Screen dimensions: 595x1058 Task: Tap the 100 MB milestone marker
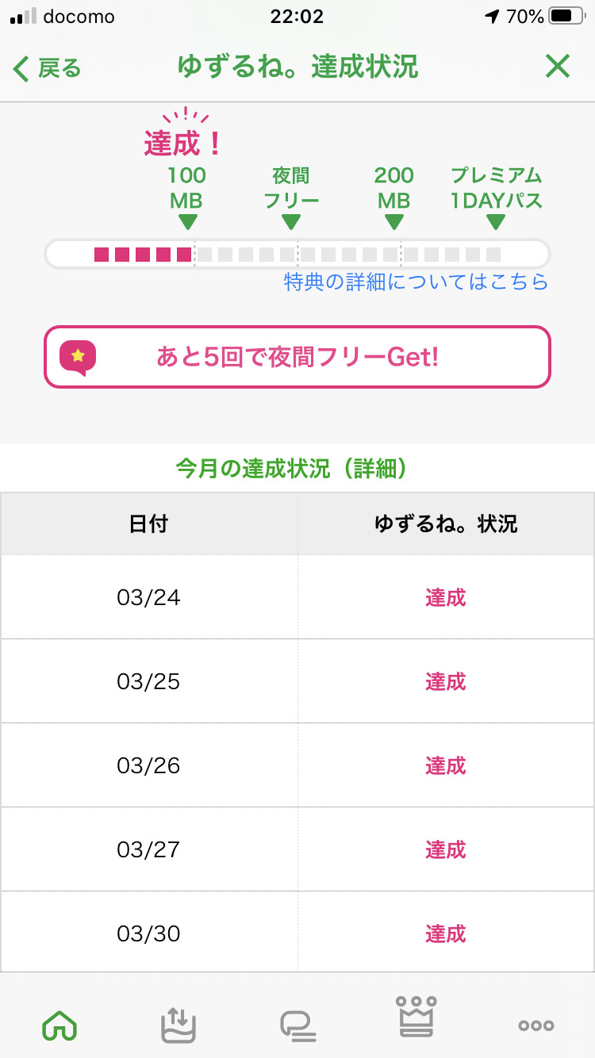[x=187, y=198]
